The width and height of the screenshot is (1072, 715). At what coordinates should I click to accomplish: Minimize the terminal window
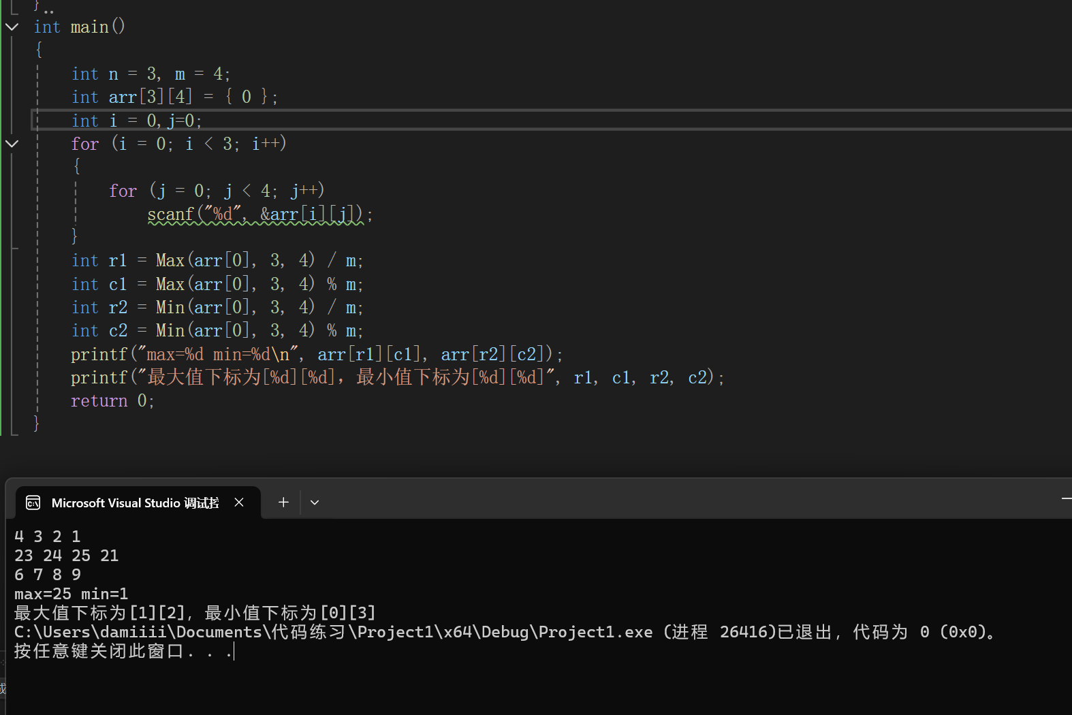1066,499
